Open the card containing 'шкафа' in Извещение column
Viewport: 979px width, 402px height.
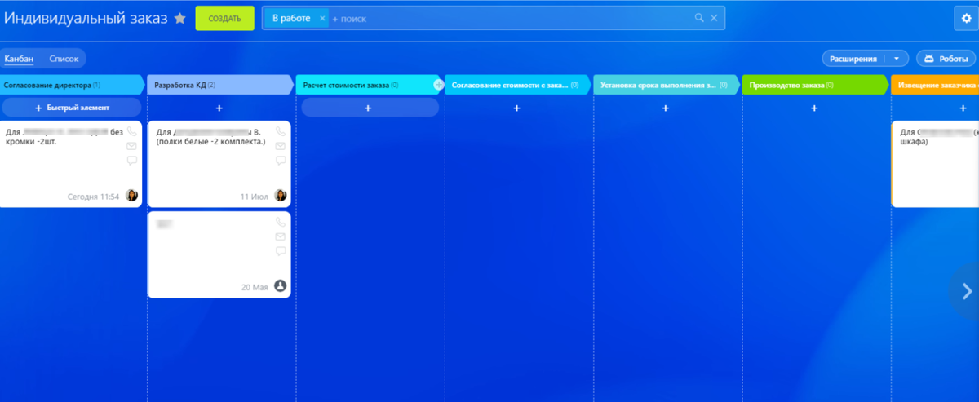[x=935, y=163]
